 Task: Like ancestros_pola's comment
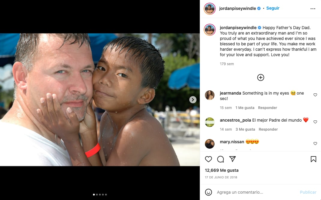pyautogui.click(x=315, y=122)
